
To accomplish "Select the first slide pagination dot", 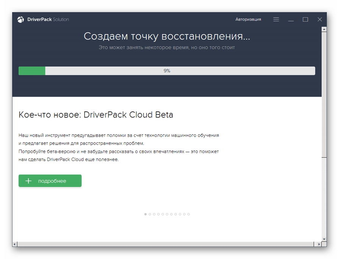I will coord(145,214).
